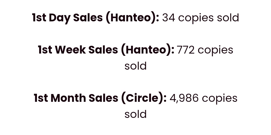Click the word "Hanteo" in Day Sales line
This screenshot has height=135, width=271.
[131, 18]
